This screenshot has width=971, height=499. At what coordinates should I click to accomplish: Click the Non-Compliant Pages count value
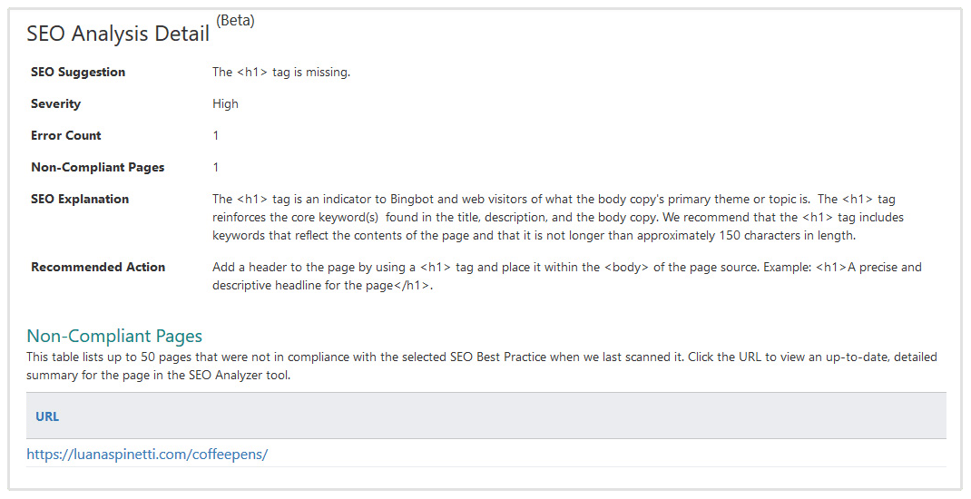[x=216, y=167]
